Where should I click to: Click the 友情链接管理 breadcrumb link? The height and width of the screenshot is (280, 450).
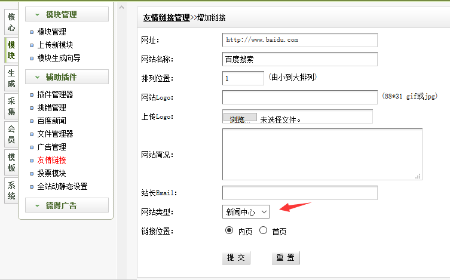[x=166, y=18]
